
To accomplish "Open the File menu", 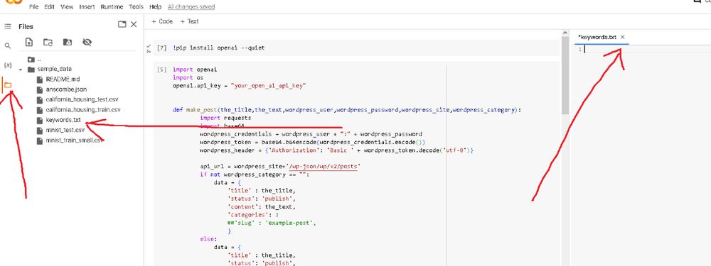I will pyautogui.click(x=33, y=7).
